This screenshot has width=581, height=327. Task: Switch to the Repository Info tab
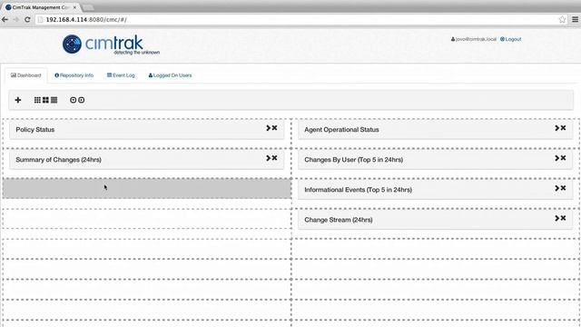click(74, 75)
